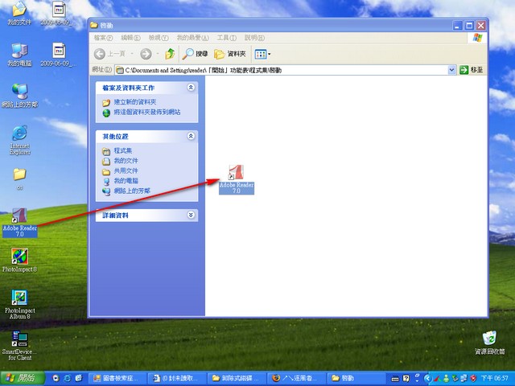Screen dimensions: 515x386
Task: Click the My Computer link in Other Places
Action: click(x=126, y=180)
